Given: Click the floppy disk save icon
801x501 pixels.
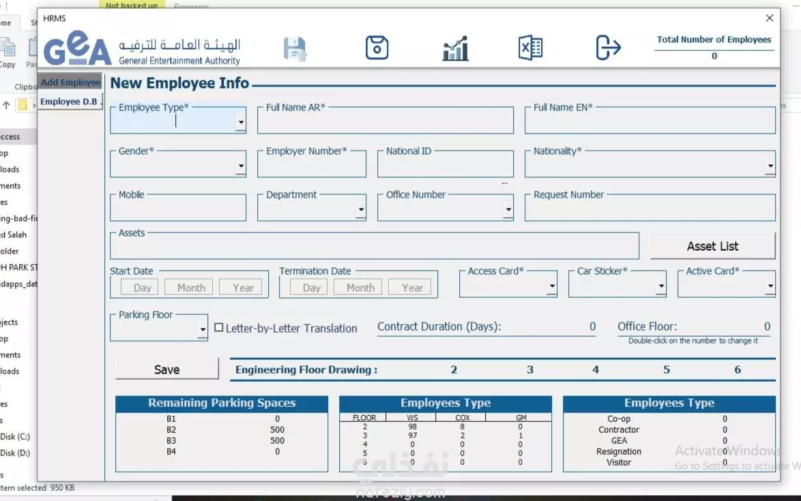Looking at the screenshot, I should click(x=295, y=49).
